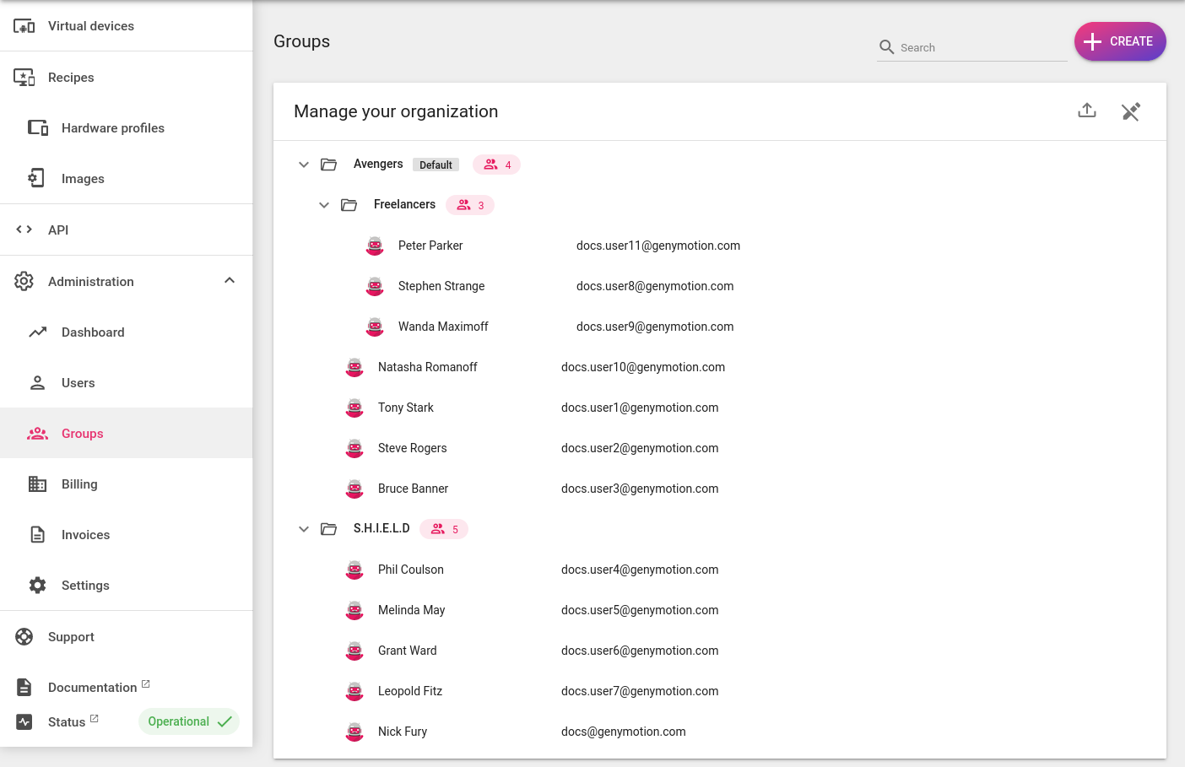
Task: Collapse the S.H.I.E.L.D group
Action: [304, 529]
